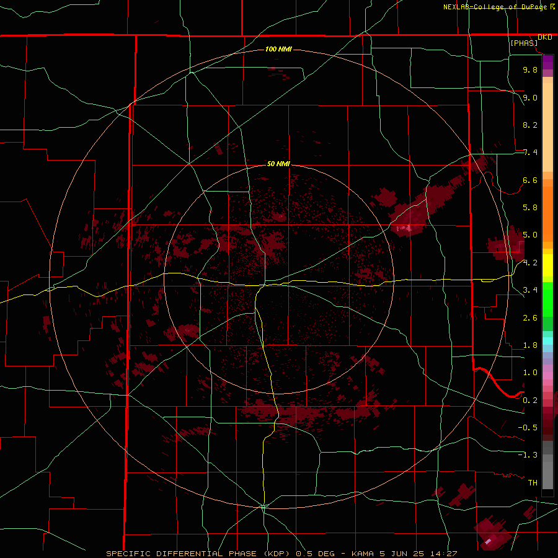Pick the yellow segment of the color bar
This screenshot has width=558, height=558.
point(547,265)
